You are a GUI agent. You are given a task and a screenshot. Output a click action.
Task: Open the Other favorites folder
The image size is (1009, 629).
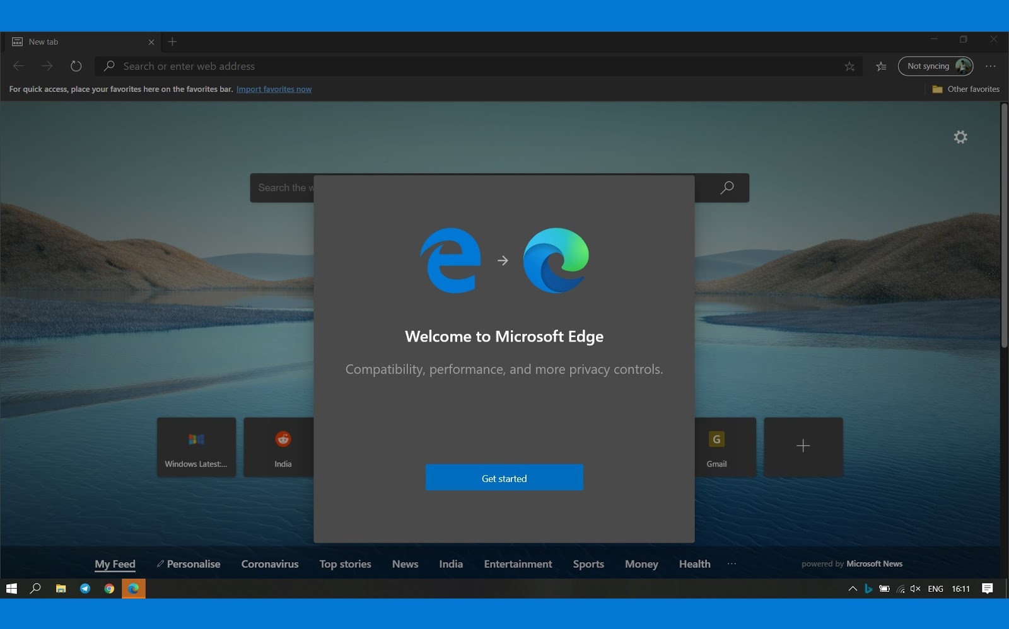point(965,89)
